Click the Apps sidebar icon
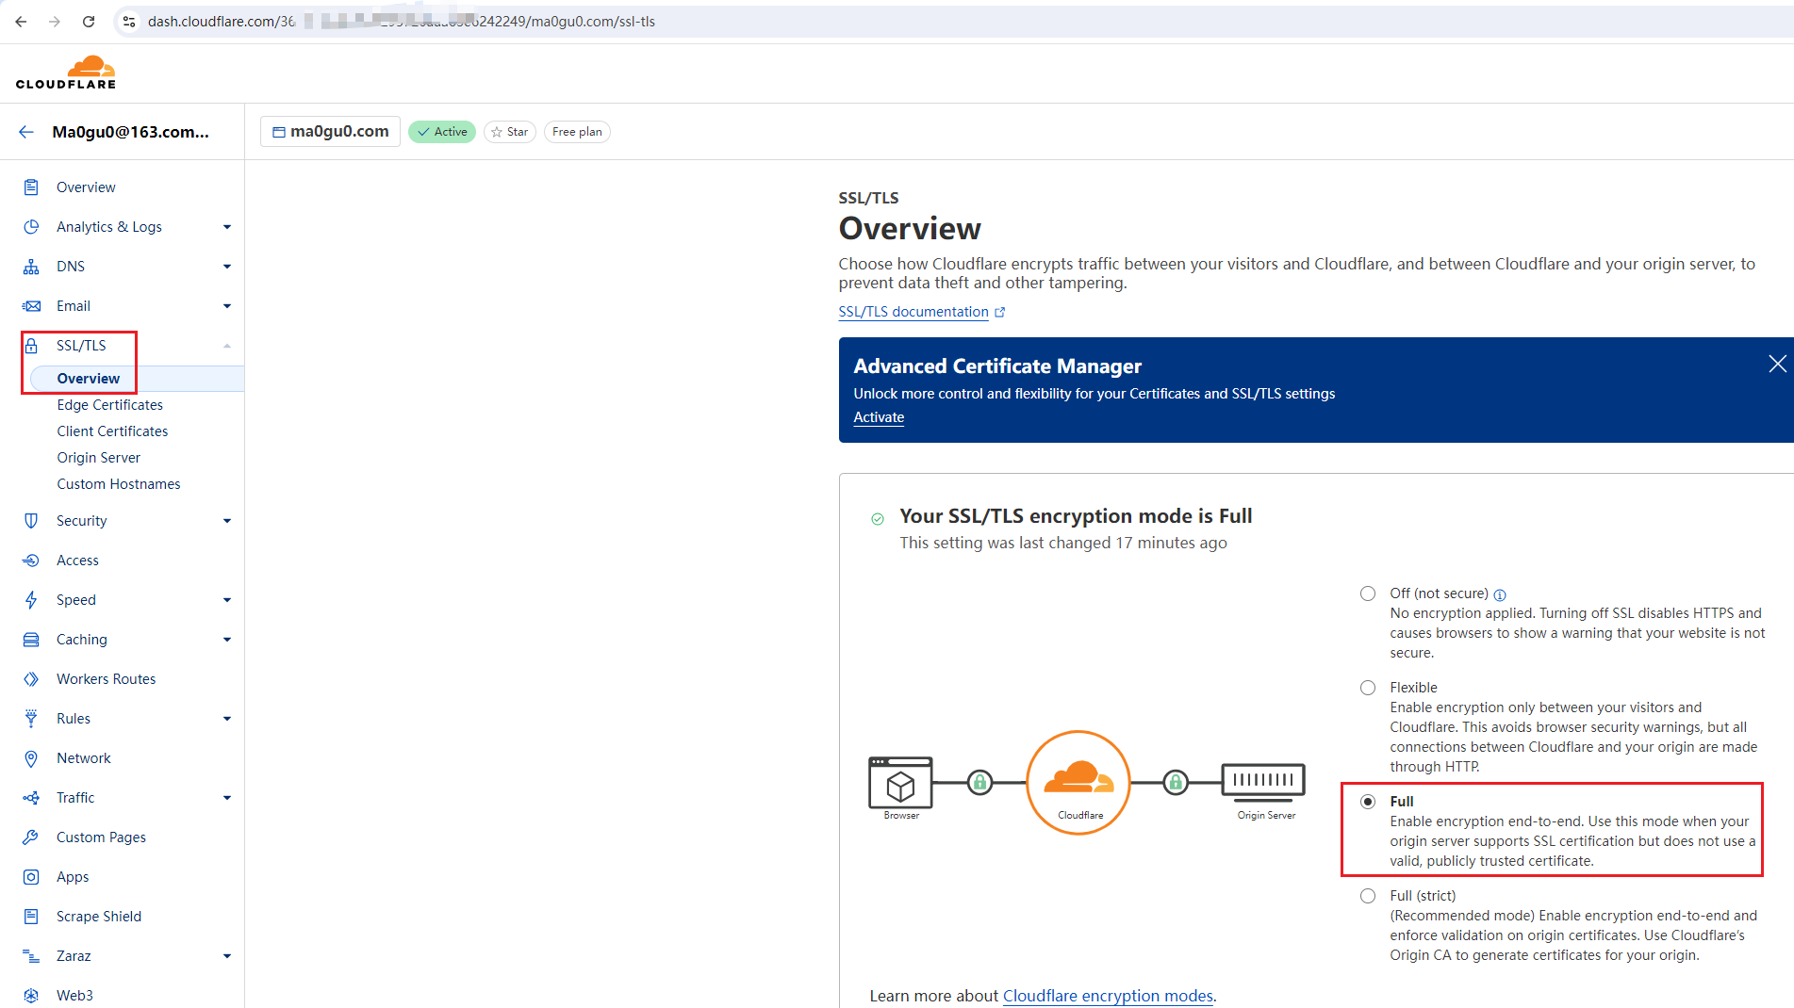Viewport: 1794px width, 1008px height. [x=31, y=877]
